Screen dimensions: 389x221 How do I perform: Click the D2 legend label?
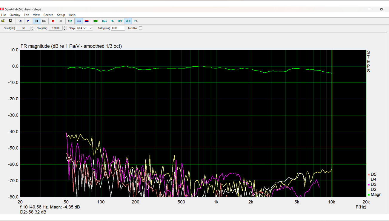point(373,190)
